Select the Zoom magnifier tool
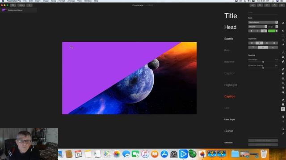 283,129
